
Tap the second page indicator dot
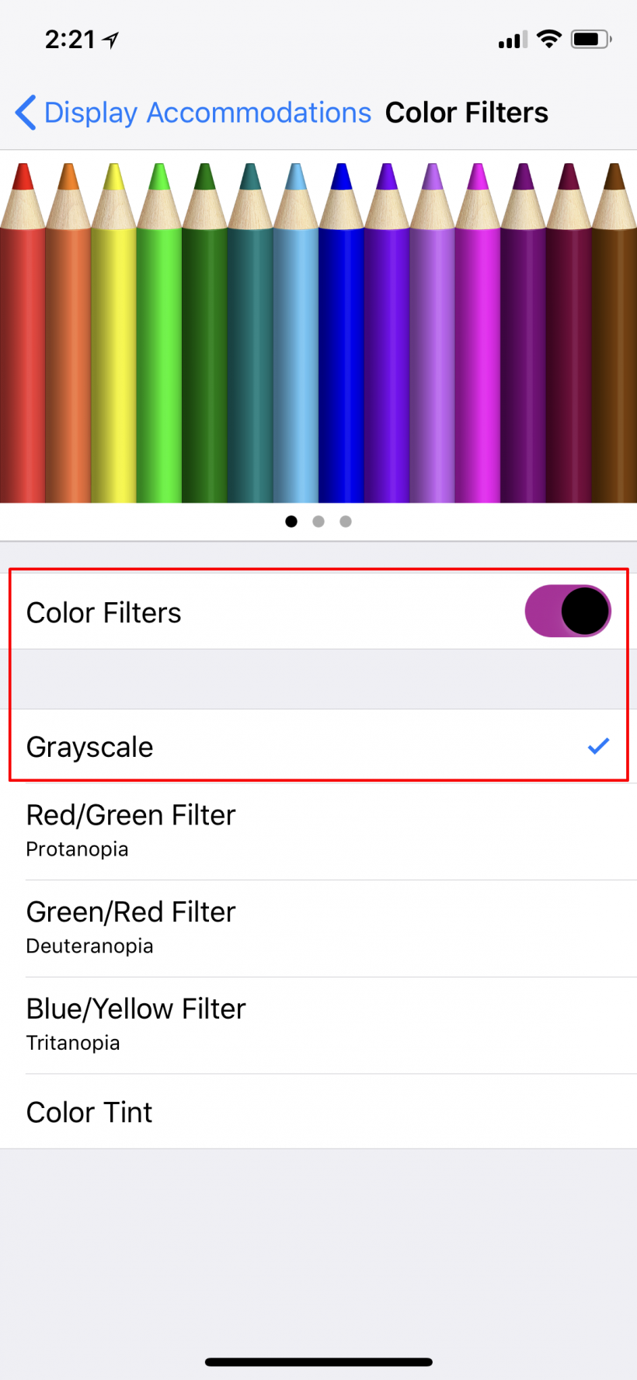318,521
